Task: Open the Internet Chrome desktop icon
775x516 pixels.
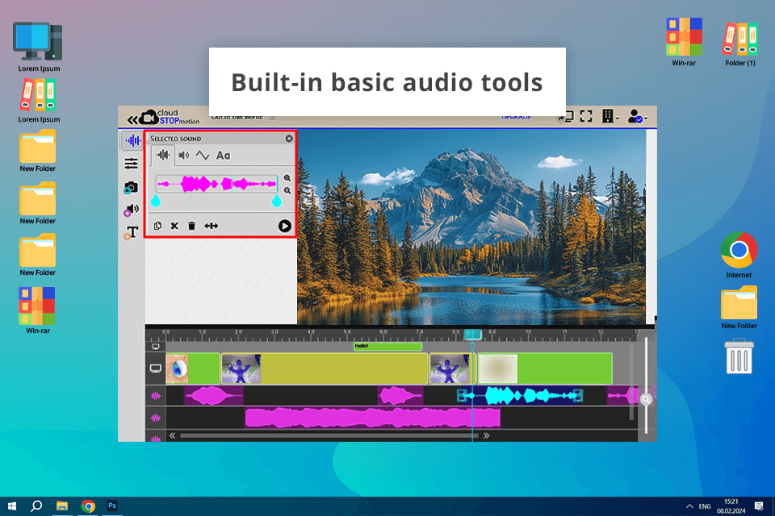Action: 739,255
